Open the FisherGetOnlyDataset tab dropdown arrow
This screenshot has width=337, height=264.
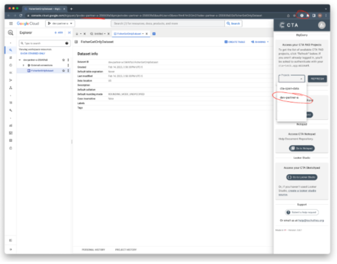pyautogui.click(x=143, y=34)
